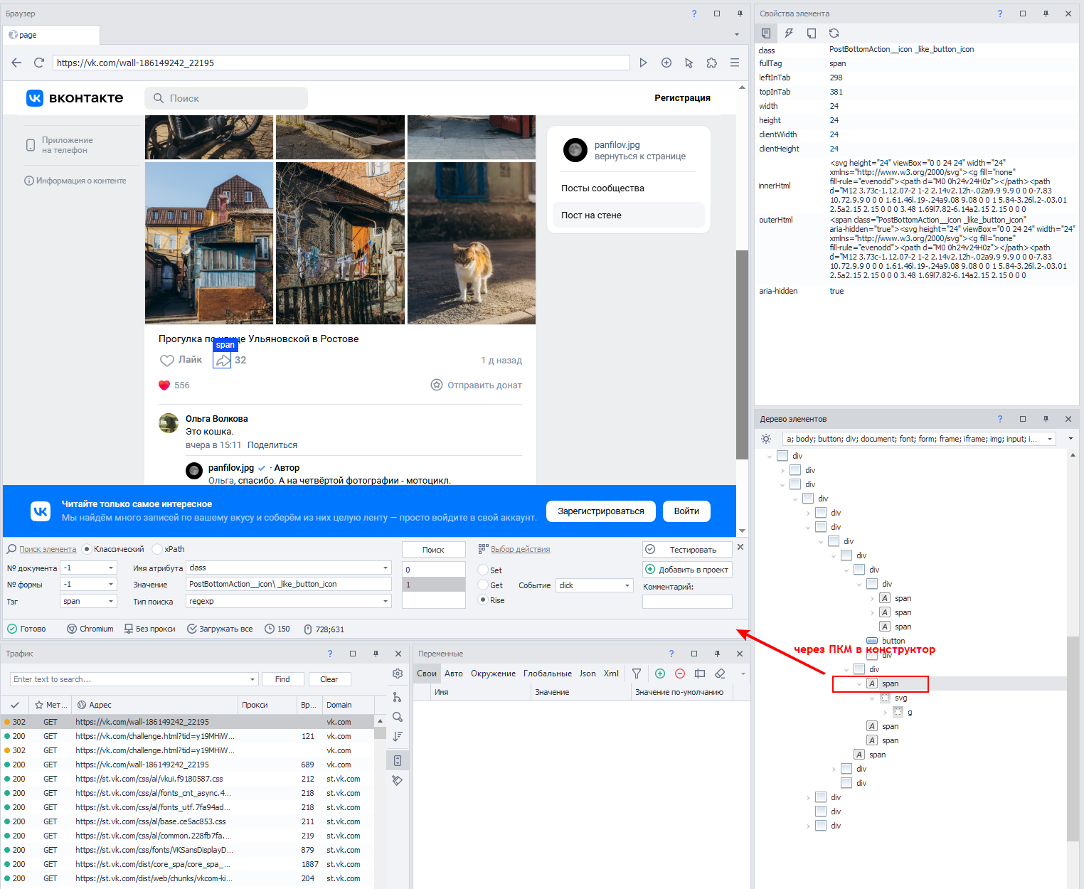Click the Значение input field
The image size is (1084, 889).
(x=289, y=584)
